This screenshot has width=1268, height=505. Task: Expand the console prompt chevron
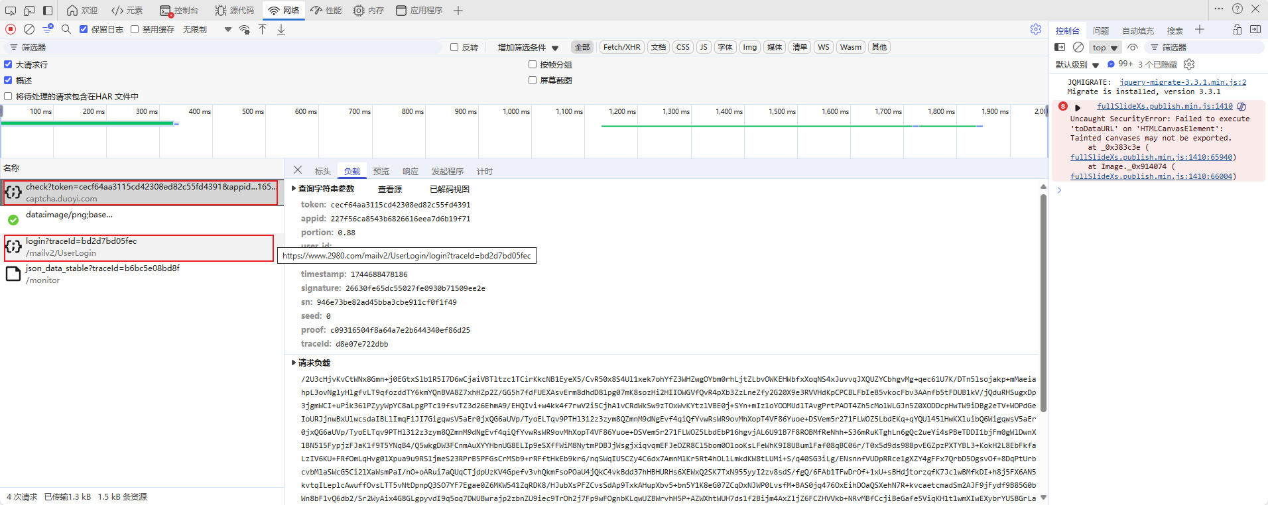tap(1059, 190)
